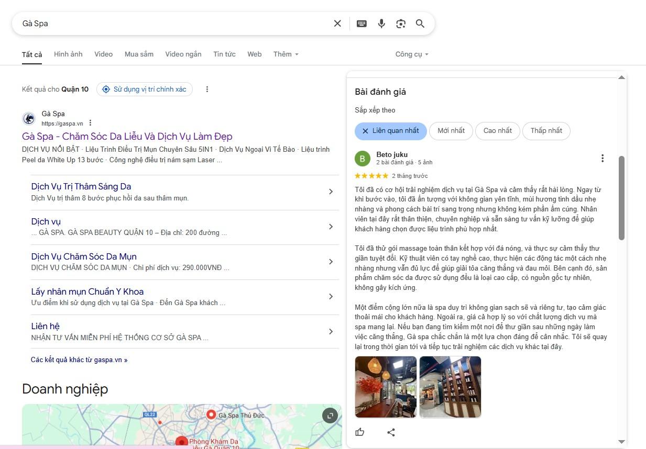Expand the Lấy nhân mụn Chuẩn Y Khoa chevron
The height and width of the screenshot is (449, 646).
click(331, 296)
